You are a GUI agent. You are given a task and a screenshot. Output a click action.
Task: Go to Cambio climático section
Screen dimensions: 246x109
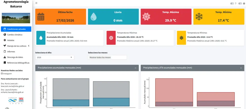[x=15, y=35]
